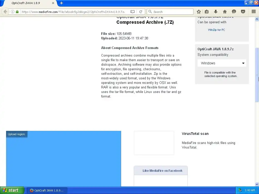Click the vertical scrollbar thumb
Screen dimensions: 259x194
coord(257,75)
